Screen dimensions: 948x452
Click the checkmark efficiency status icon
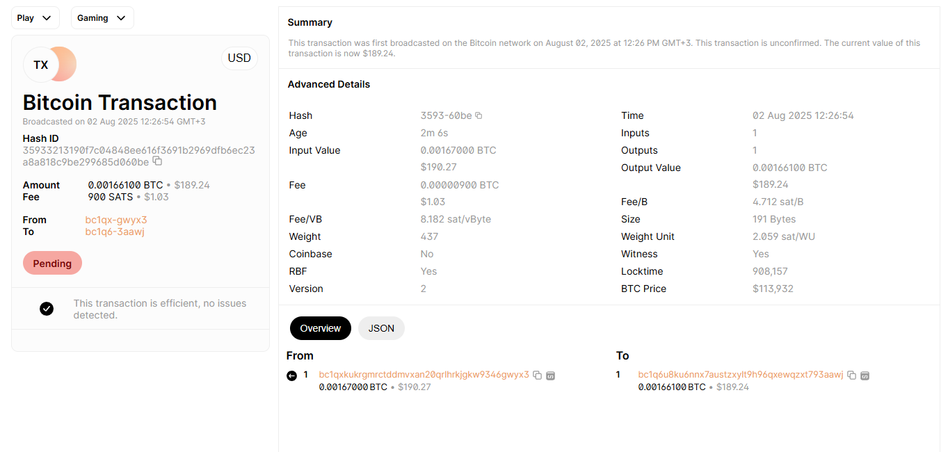47,309
